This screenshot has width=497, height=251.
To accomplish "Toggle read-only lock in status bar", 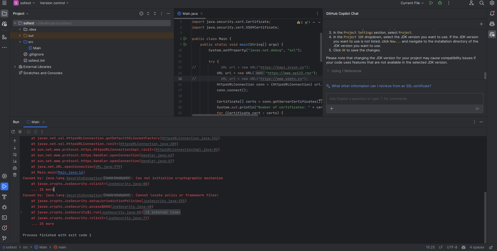I will (491, 247).
